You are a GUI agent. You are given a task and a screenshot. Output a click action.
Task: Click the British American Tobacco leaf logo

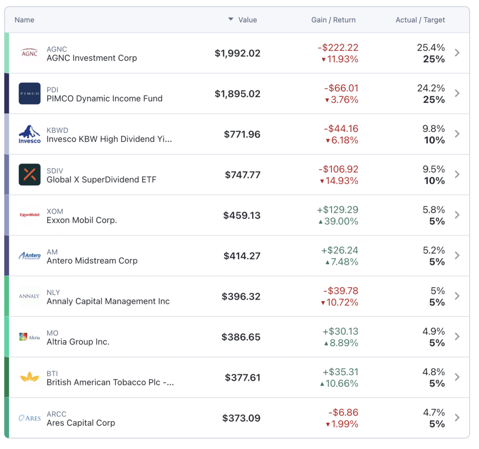[x=29, y=377]
